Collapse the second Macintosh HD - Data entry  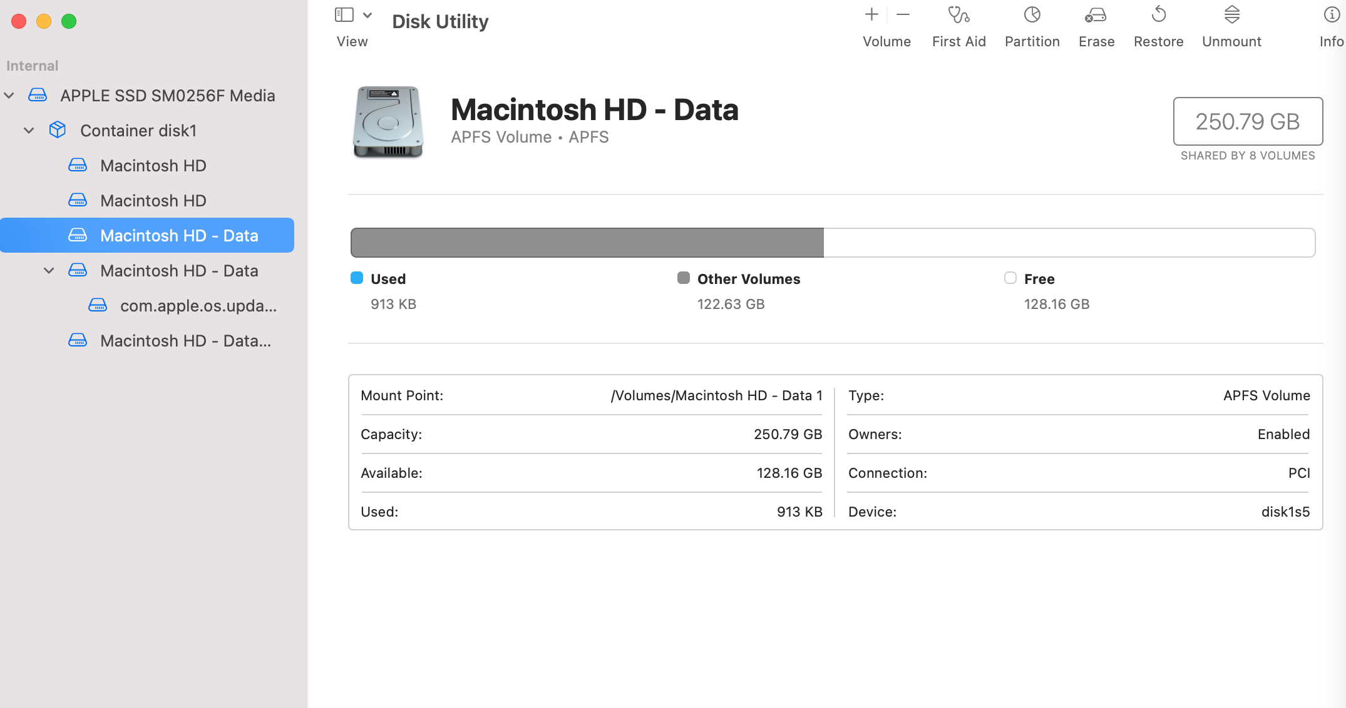49,271
